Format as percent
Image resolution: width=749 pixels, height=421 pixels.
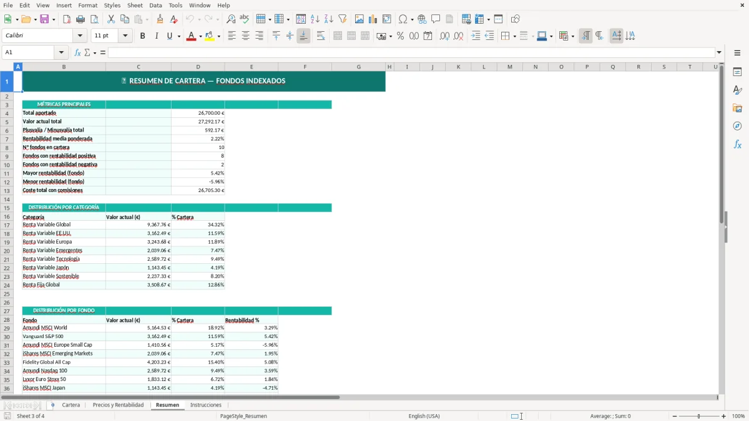(x=400, y=36)
